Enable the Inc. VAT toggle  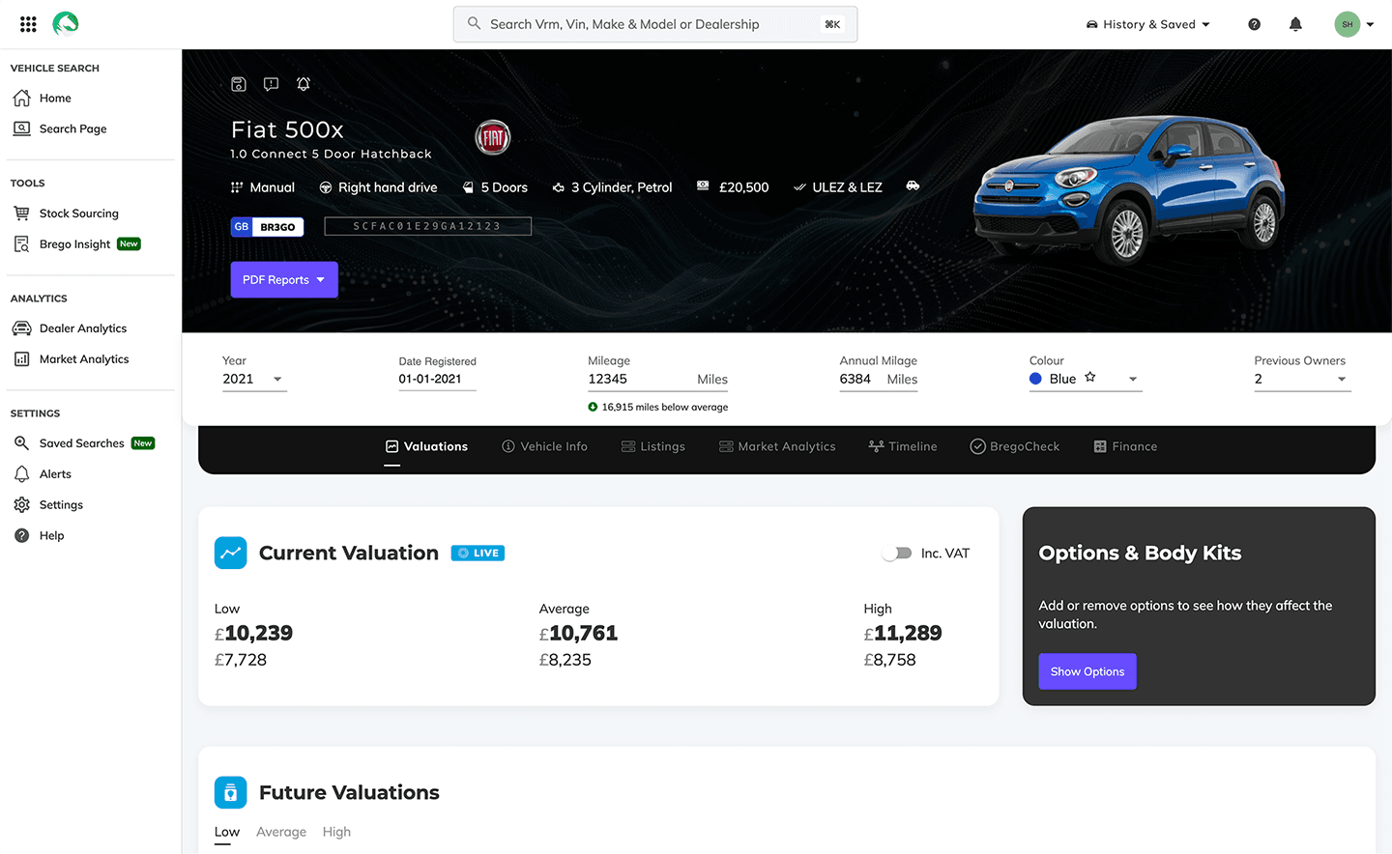click(896, 553)
